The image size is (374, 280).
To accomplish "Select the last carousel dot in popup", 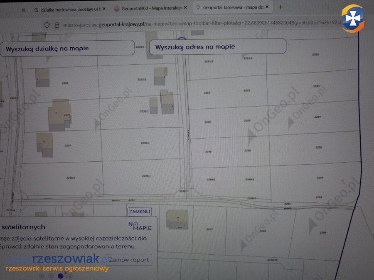I will (x=70, y=275).
